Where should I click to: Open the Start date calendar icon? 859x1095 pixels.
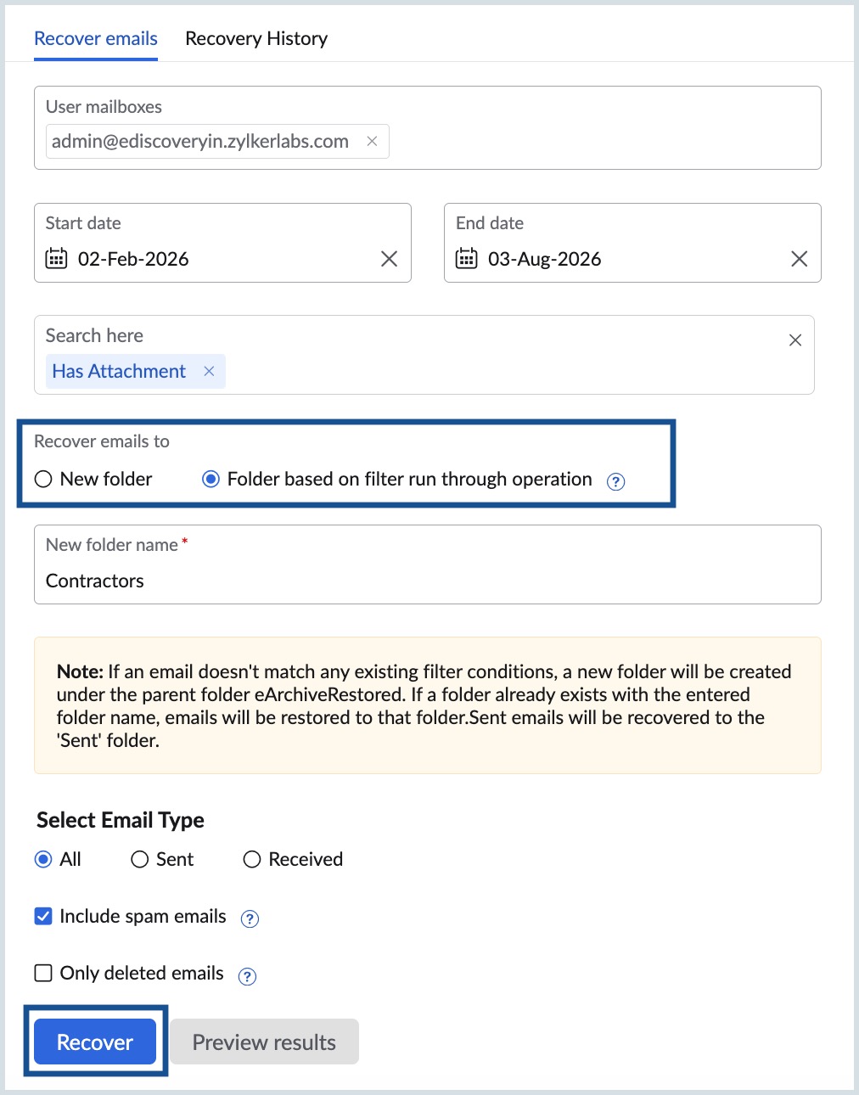[x=56, y=259]
